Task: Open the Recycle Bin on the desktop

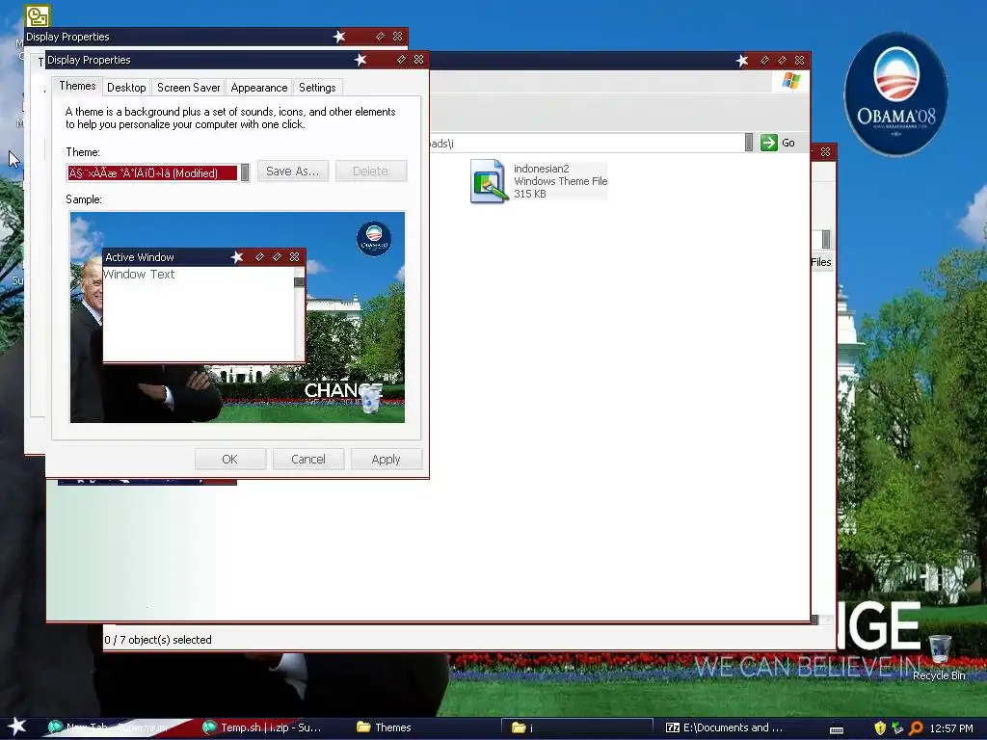Action: pyautogui.click(x=939, y=657)
